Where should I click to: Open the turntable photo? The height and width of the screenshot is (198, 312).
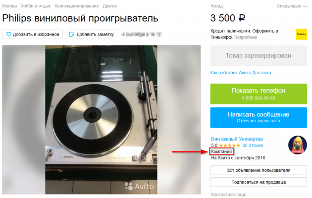click(x=101, y=119)
